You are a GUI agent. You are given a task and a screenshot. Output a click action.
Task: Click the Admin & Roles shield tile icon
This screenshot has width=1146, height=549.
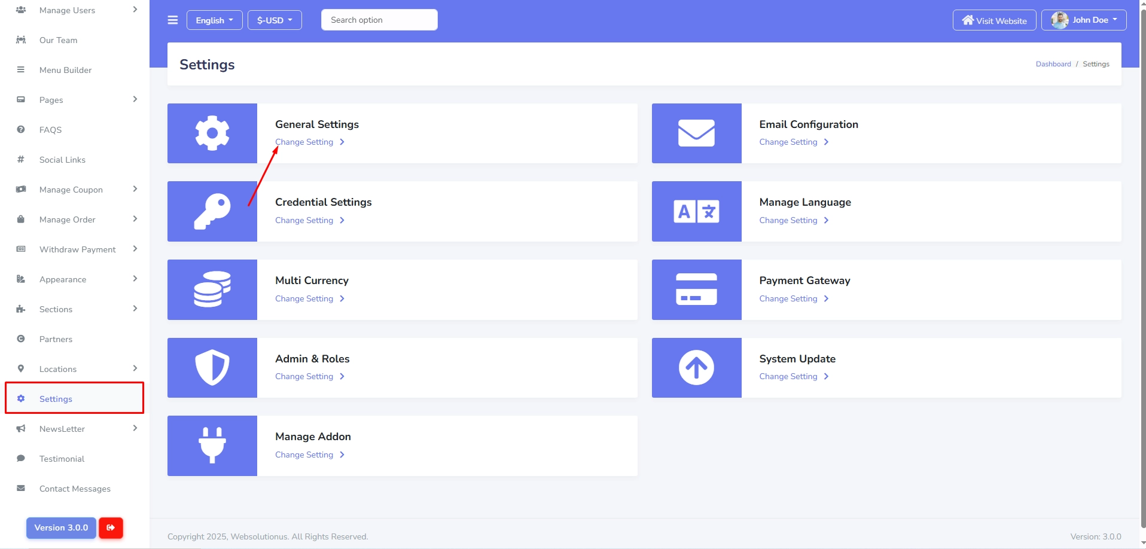coord(212,367)
